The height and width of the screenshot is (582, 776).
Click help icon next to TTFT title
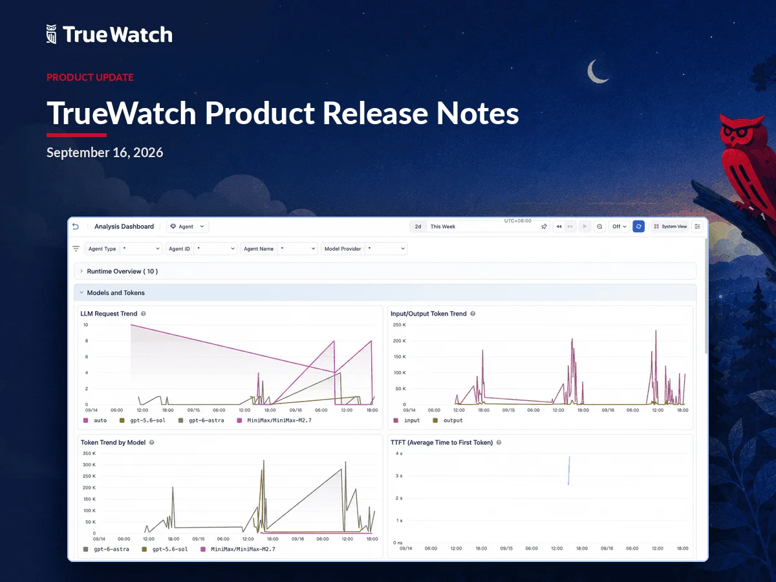click(499, 442)
